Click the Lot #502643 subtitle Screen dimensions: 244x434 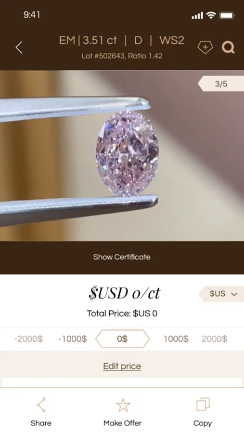(122, 56)
